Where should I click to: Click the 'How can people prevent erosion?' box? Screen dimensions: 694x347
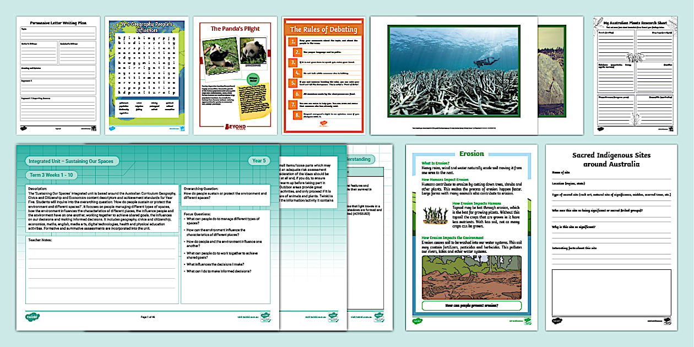[471, 305]
